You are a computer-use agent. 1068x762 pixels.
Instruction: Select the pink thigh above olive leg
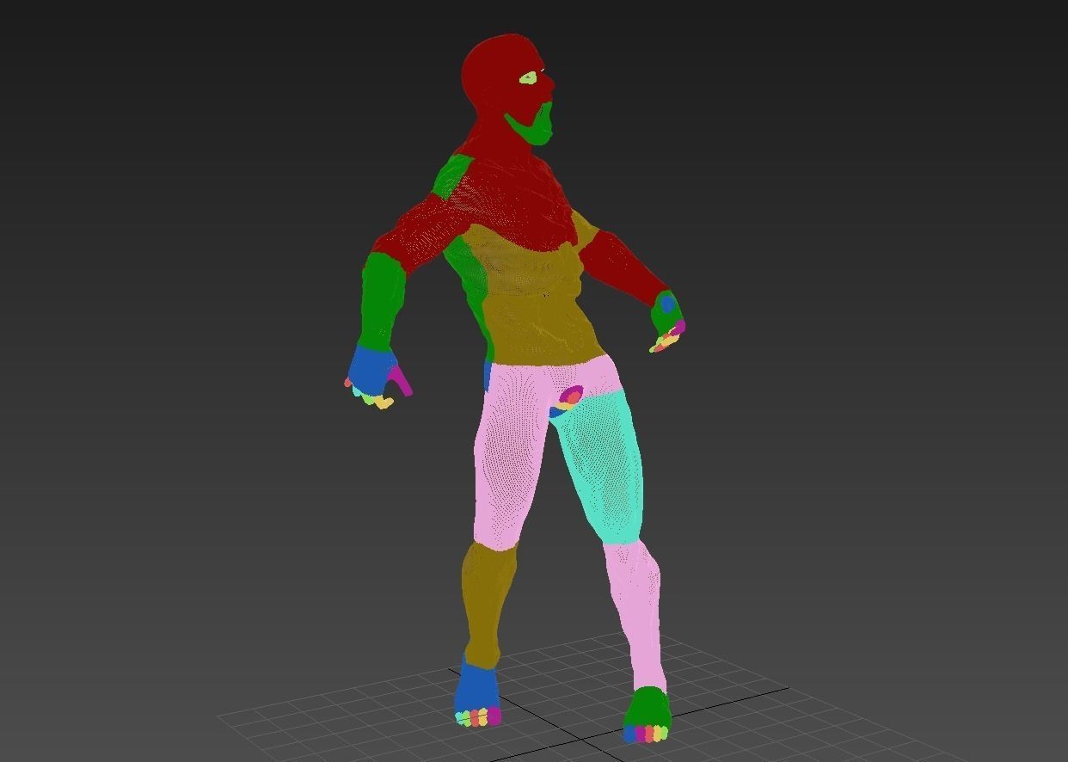[509, 456]
